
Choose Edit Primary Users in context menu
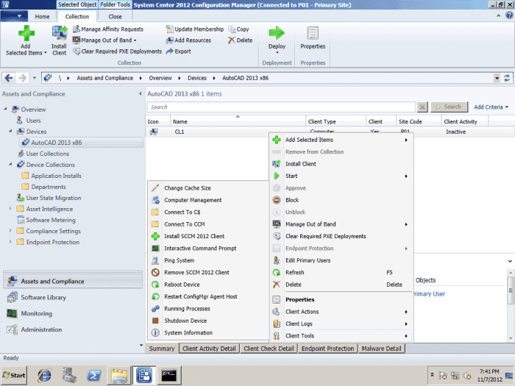click(341, 260)
